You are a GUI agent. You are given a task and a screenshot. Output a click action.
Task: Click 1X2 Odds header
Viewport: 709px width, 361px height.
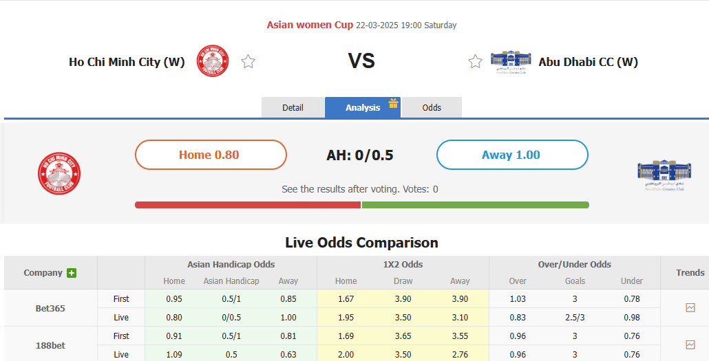click(403, 264)
